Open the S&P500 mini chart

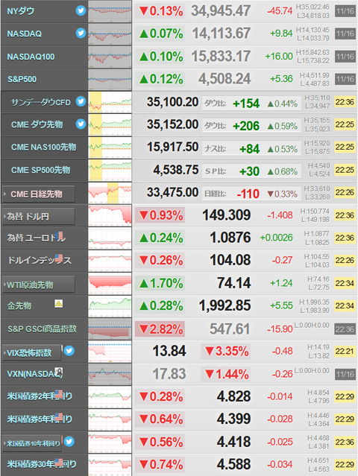(x=110, y=79)
